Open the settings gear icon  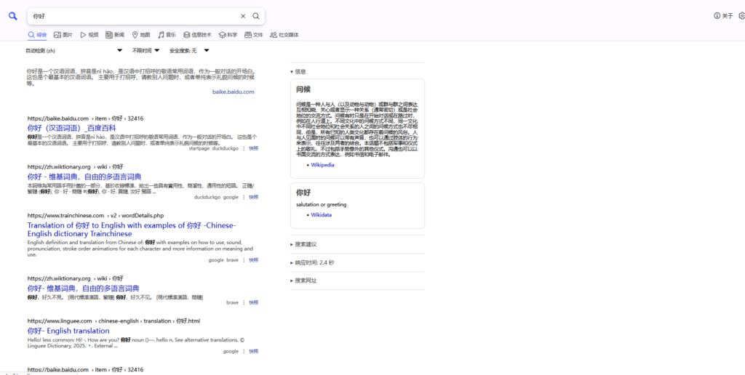[741, 16]
